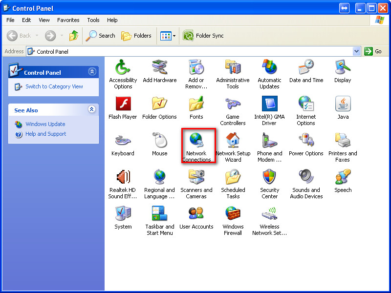Open Accessibility Options icon
The image size is (391, 293).
tap(123, 74)
